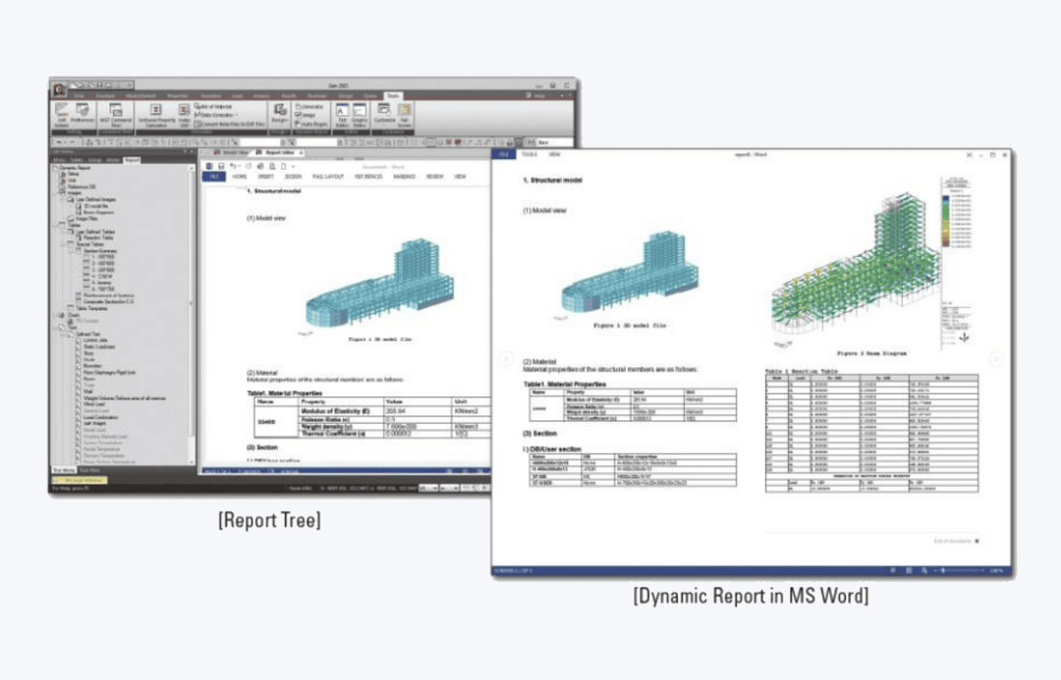Select 3D model file tree item

click(x=95, y=206)
